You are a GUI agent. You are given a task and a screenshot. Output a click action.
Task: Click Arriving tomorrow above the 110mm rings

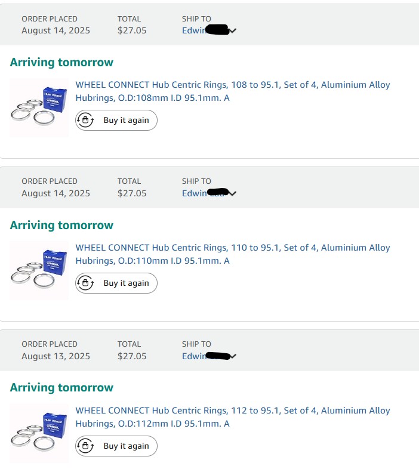61,226
